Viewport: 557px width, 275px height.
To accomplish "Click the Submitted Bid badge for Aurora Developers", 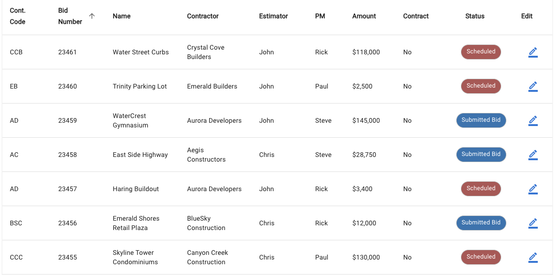I will coord(481,120).
